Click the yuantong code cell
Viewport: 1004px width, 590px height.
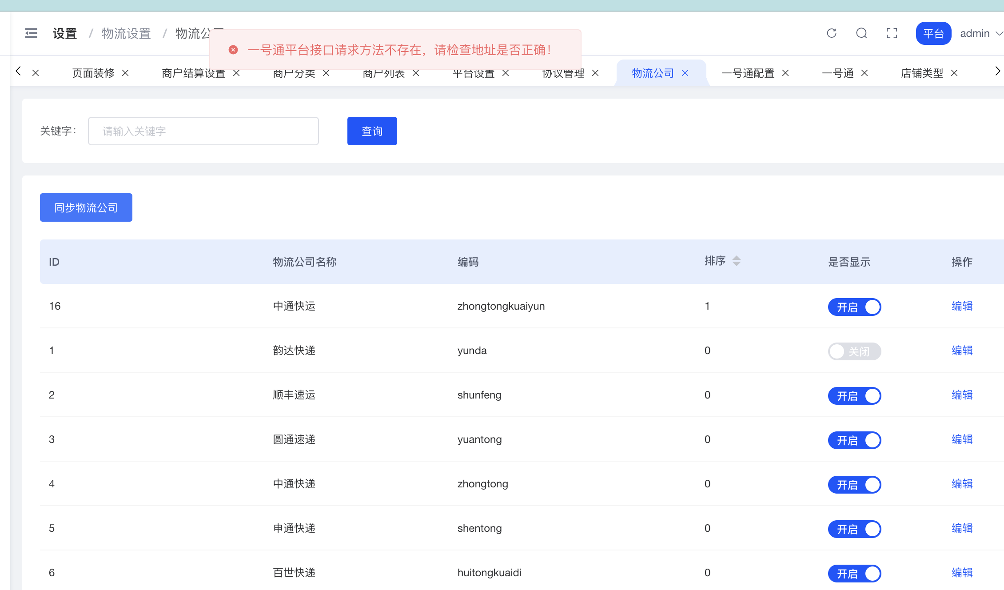(480, 439)
